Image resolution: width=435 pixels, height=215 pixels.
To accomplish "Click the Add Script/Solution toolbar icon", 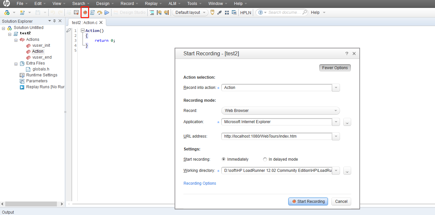I will (x=7, y=13).
